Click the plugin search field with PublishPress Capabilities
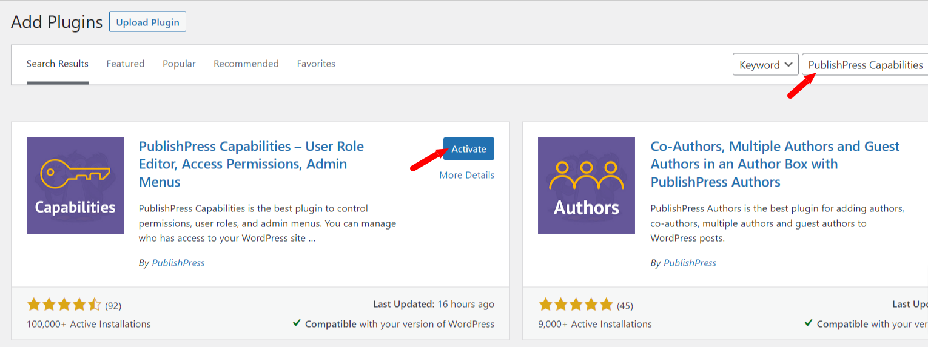928x347 pixels. click(865, 65)
